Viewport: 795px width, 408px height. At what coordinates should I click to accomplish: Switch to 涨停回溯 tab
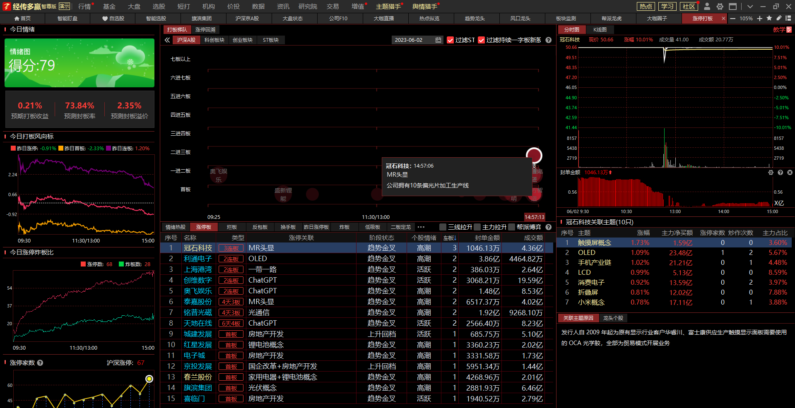coord(205,30)
